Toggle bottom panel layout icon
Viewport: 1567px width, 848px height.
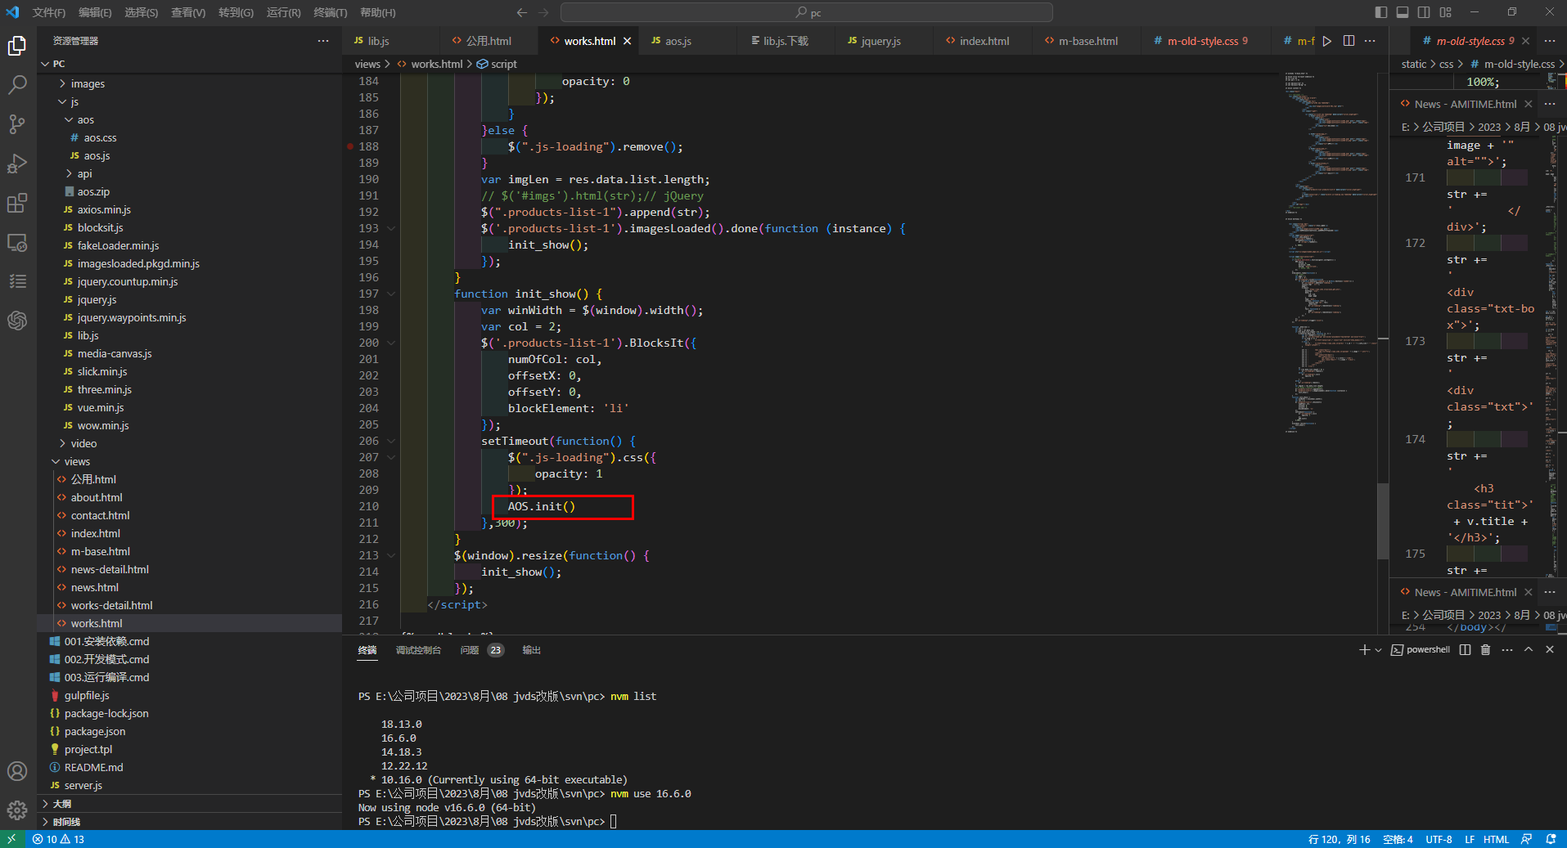[x=1403, y=12]
